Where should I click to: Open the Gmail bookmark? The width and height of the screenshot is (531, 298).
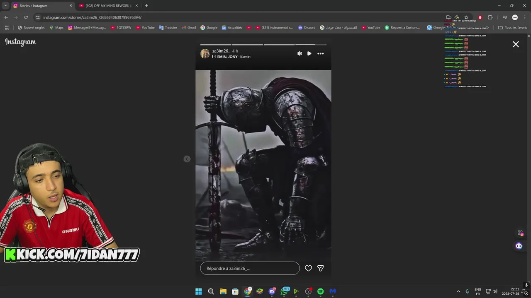pyautogui.click(x=189, y=28)
